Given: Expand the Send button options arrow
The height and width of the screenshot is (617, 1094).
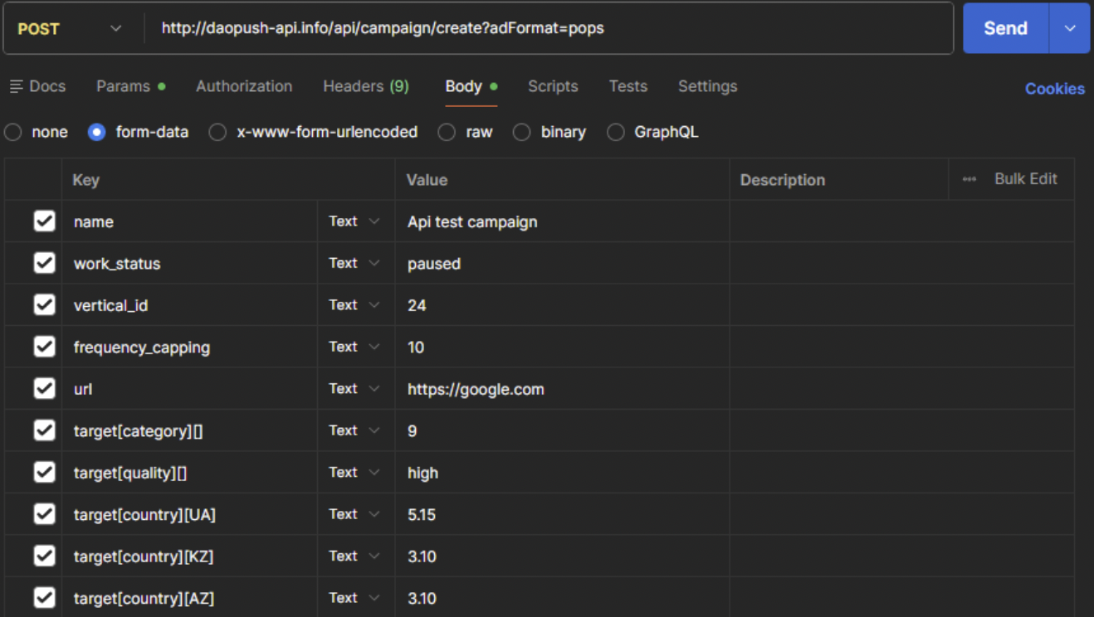Looking at the screenshot, I should click(x=1070, y=29).
